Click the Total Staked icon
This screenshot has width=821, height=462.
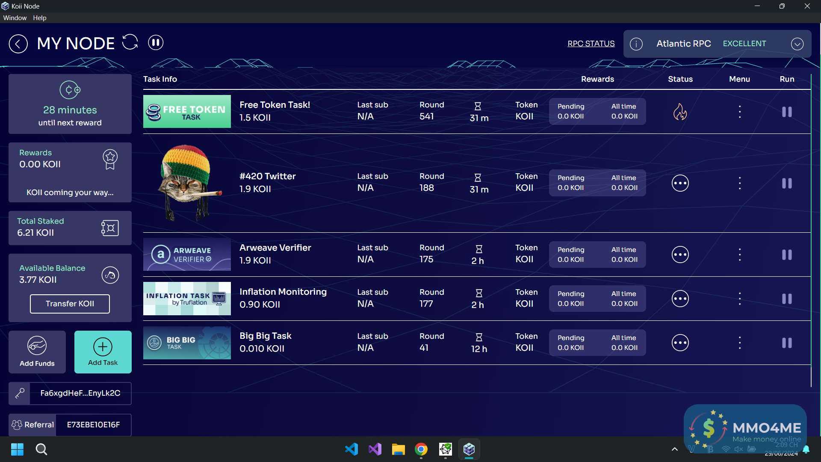click(x=110, y=228)
